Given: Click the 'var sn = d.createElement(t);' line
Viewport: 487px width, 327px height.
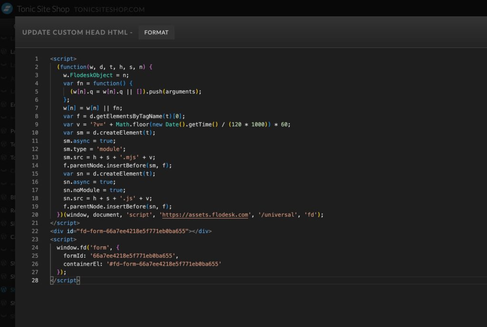Looking at the screenshot, I should (109, 174).
